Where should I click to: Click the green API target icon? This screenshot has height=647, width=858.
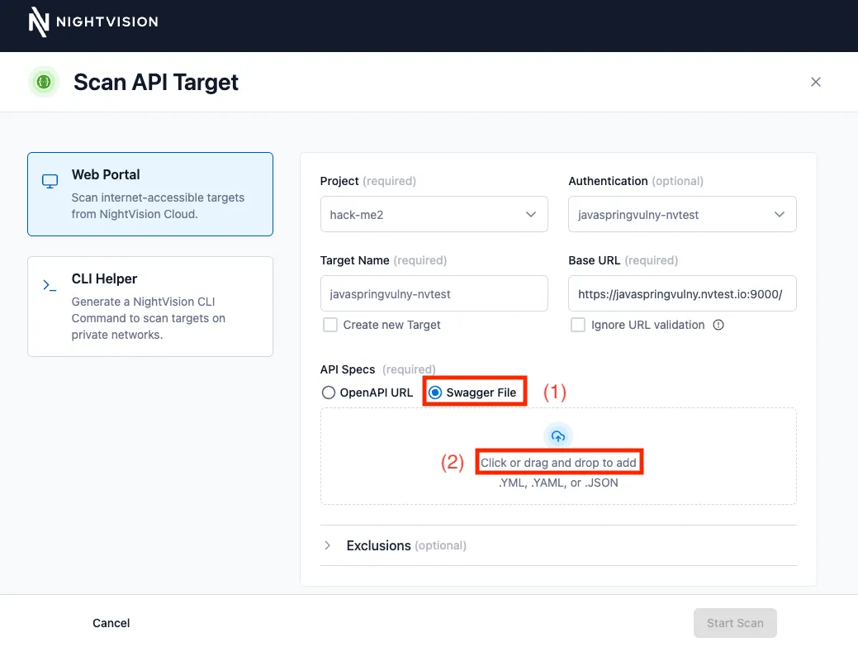pos(44,82)
